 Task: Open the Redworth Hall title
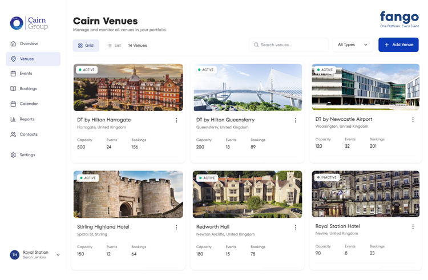(213, 227)
